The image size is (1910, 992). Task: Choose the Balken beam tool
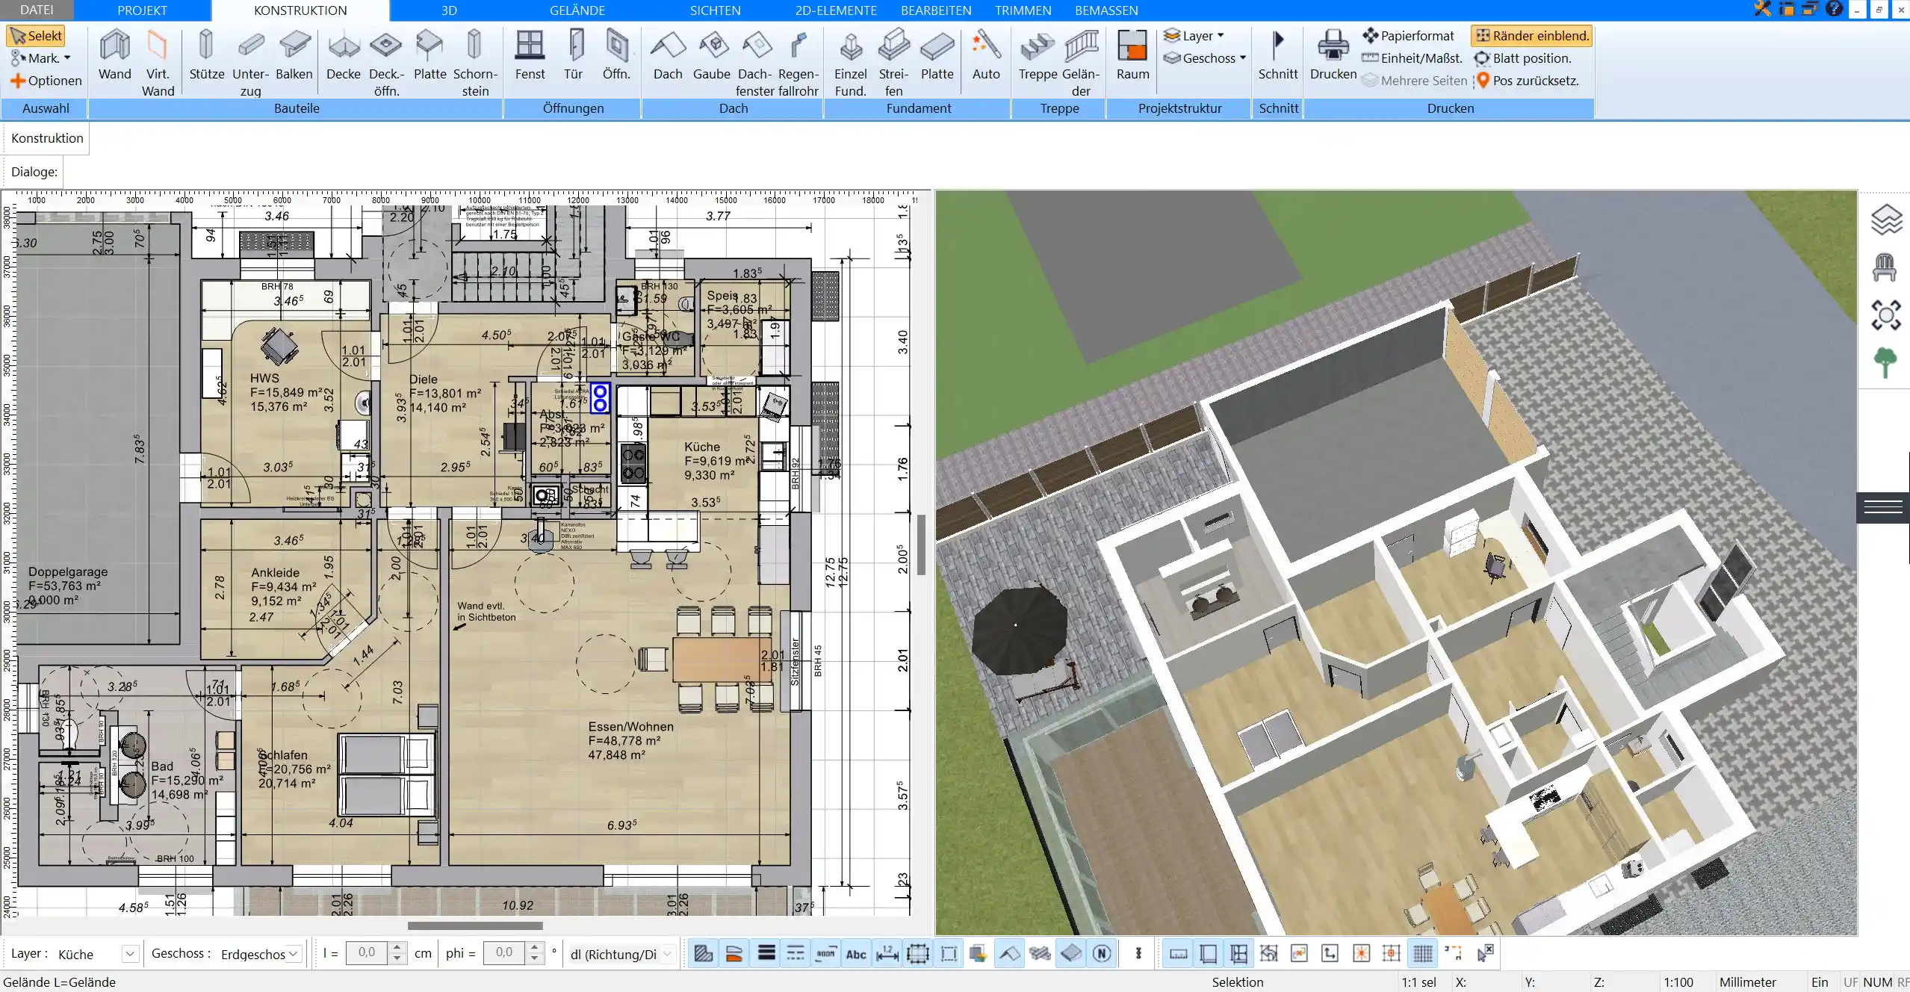coord(294,55)
